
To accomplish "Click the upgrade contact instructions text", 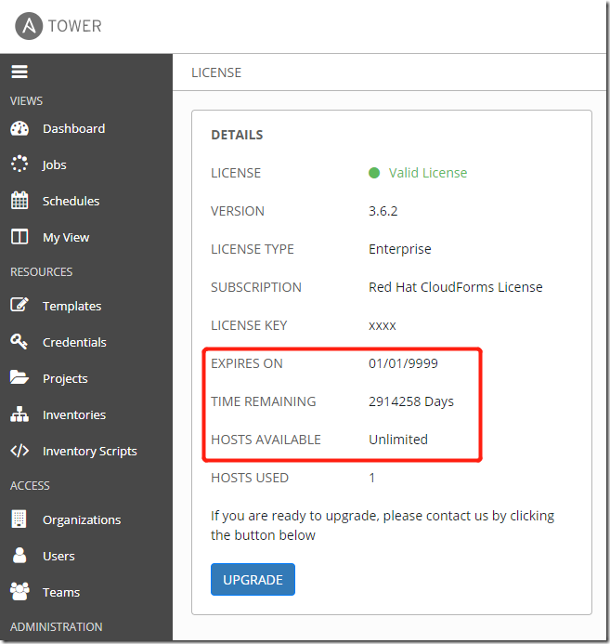I will click(383, 525).
